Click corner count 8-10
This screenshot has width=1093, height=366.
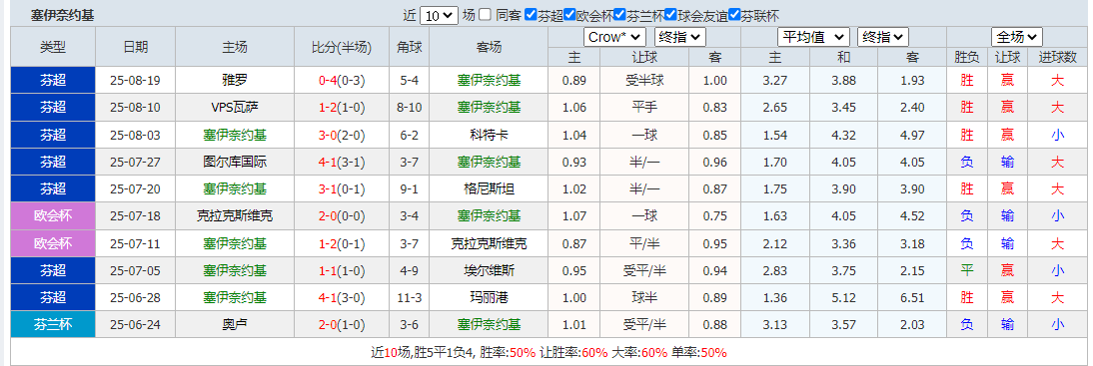[x=410, y=108]
